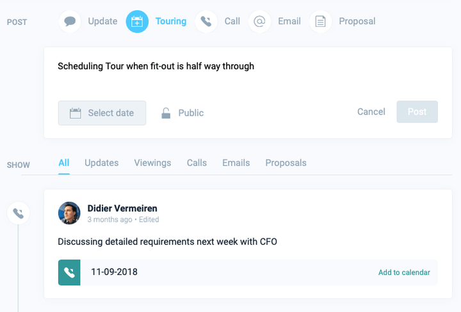
Task: Switch to the Emails tab
Action: click(x=236, y=163)
